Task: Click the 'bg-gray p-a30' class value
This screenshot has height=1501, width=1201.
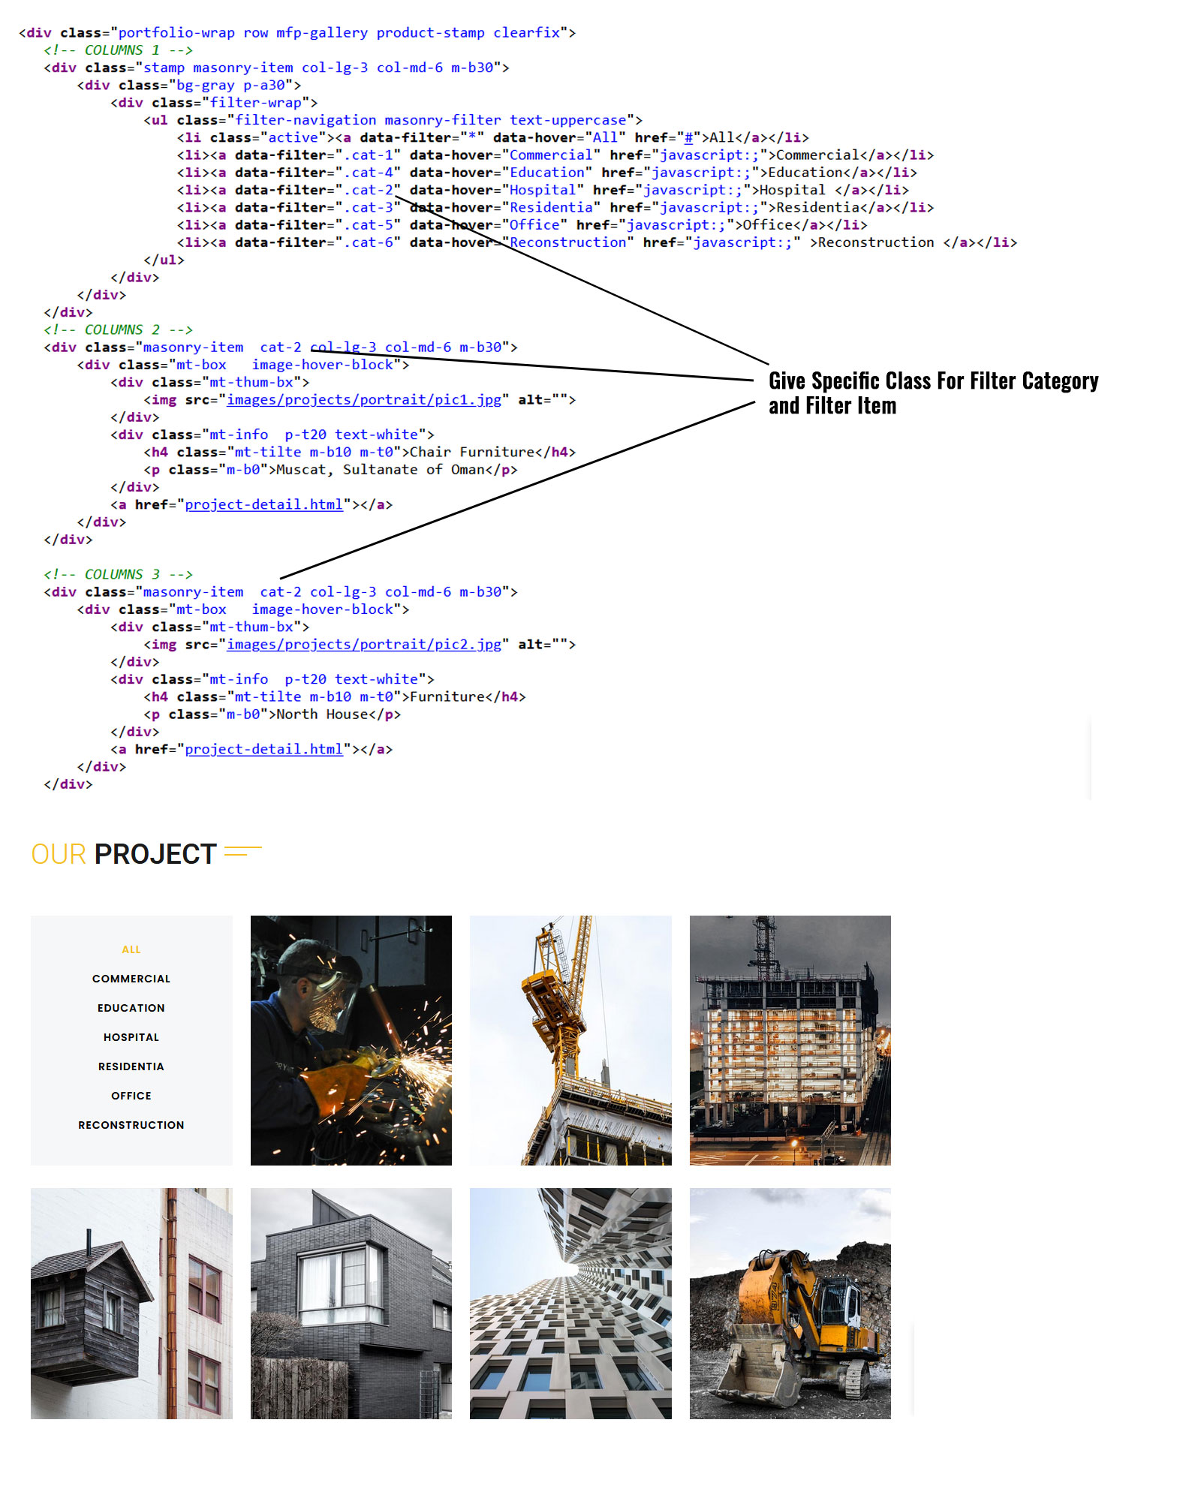Action: pos(230,86)
